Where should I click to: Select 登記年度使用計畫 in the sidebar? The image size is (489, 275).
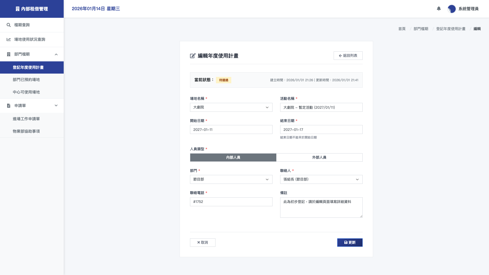(x=28, y=67)
